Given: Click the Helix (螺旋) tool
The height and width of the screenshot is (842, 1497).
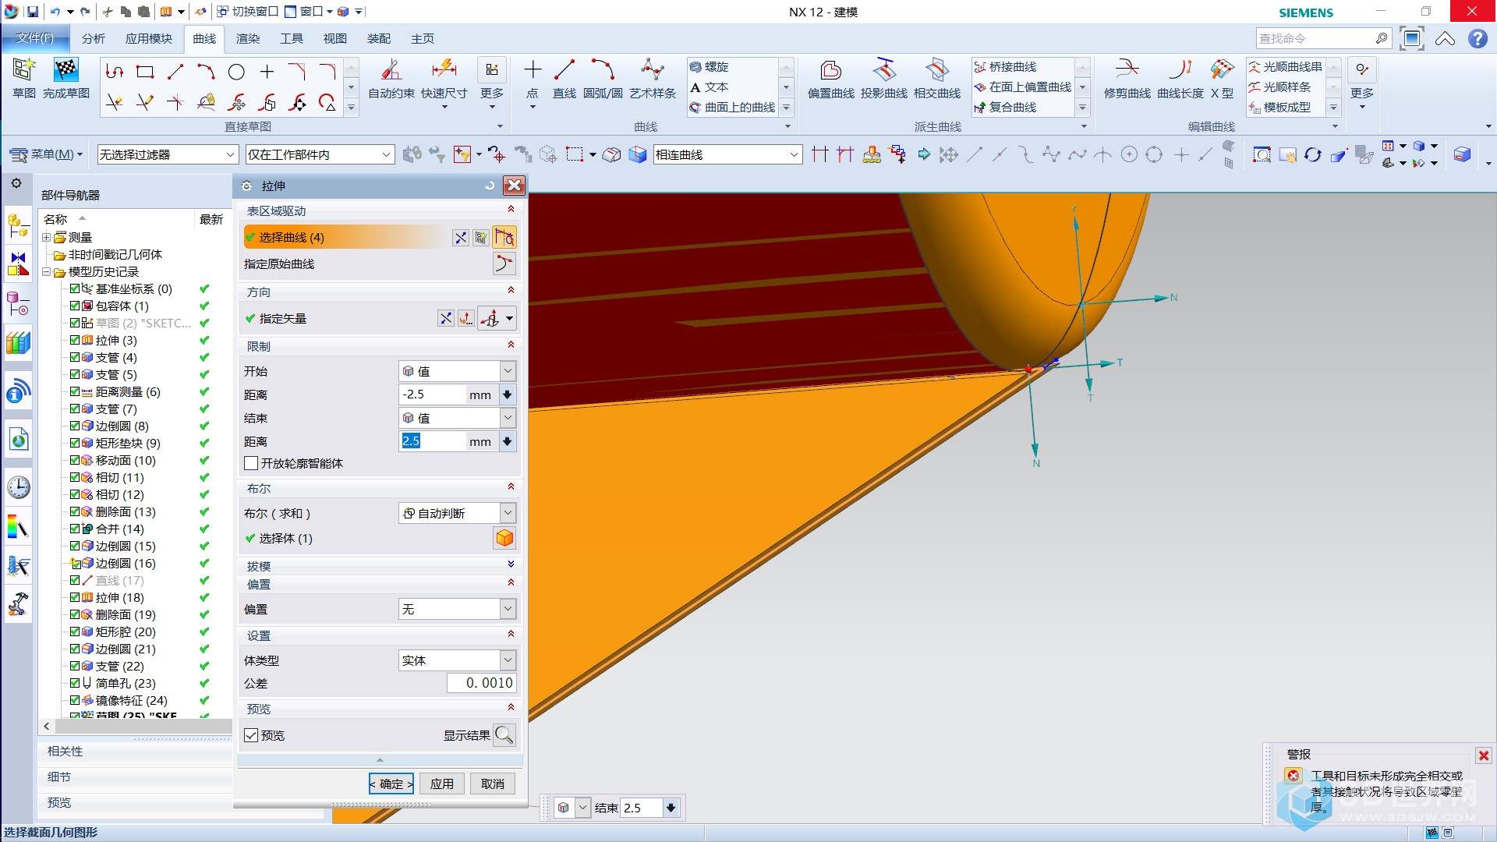Looking at the screenshot, I should [x=710, y=67].
